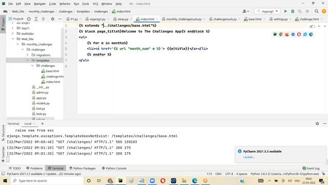Open the Terminal panel settings gear
Image resolution: width=328 pixels, height=185 pixels.
coord(317,123)
